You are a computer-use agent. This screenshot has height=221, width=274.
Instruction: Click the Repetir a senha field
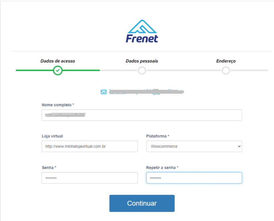tap(194, 178)
